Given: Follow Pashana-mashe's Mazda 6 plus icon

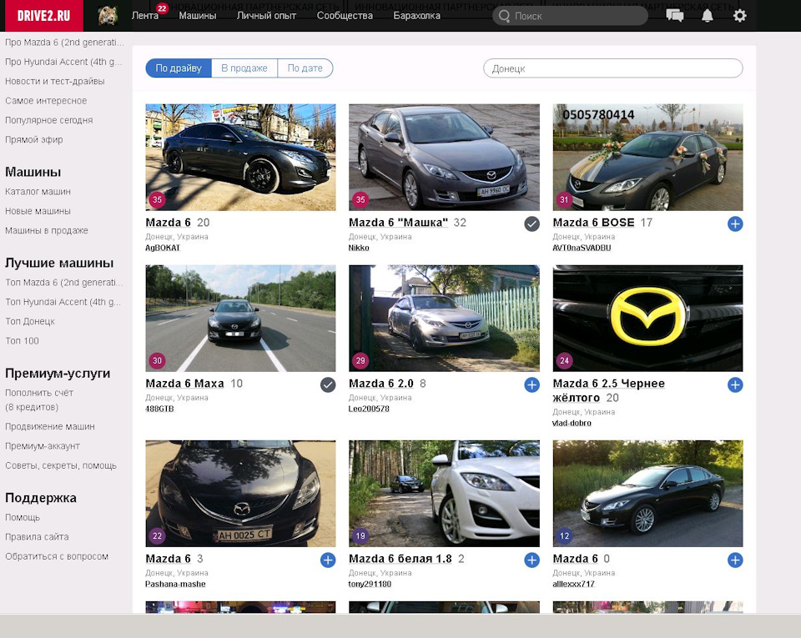Looking at the screenshot, I should pos(328,560).
